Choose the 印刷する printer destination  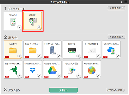click(x=72, y=49)
